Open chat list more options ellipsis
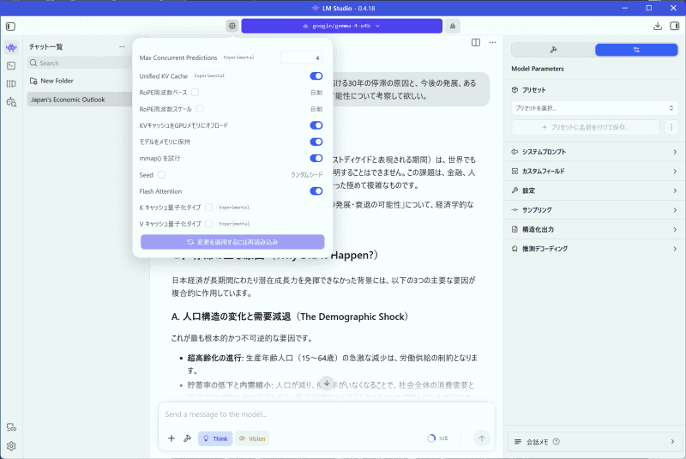Image resolution: width=686 pixels, height=459 pixels. coord(122,47)
